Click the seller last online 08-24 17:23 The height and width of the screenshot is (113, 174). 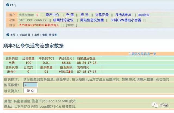click(87, 63)
